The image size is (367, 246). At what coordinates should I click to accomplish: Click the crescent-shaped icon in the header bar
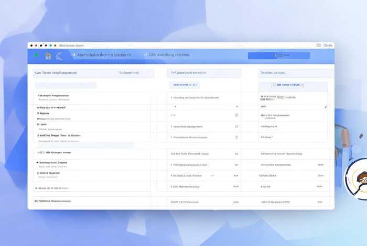pyautogui.click(x=59, y=55)
